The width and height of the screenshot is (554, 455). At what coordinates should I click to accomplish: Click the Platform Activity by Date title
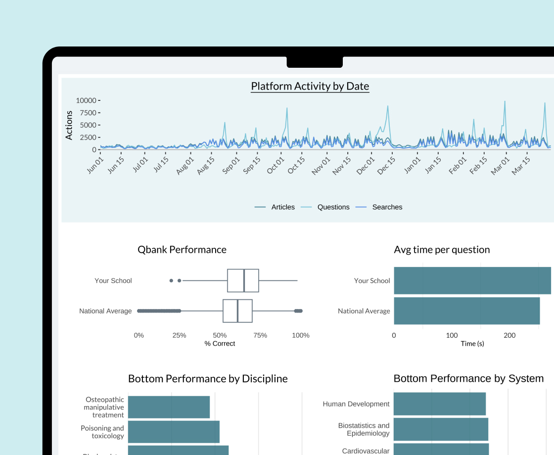310,86
